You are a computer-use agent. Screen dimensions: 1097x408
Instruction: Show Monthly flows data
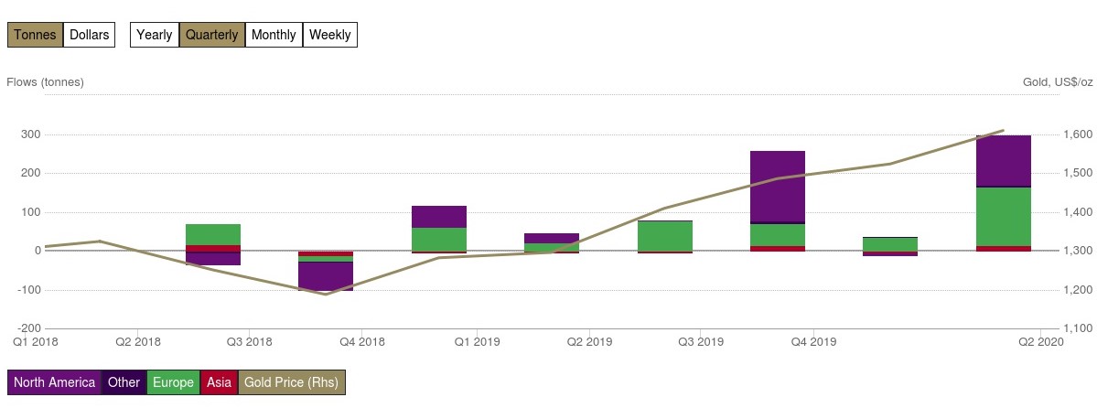point(274,35)
